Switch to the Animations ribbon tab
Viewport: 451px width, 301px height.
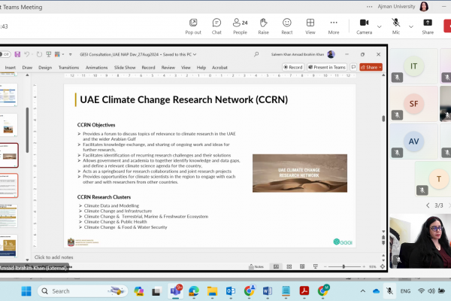[96, 67]
